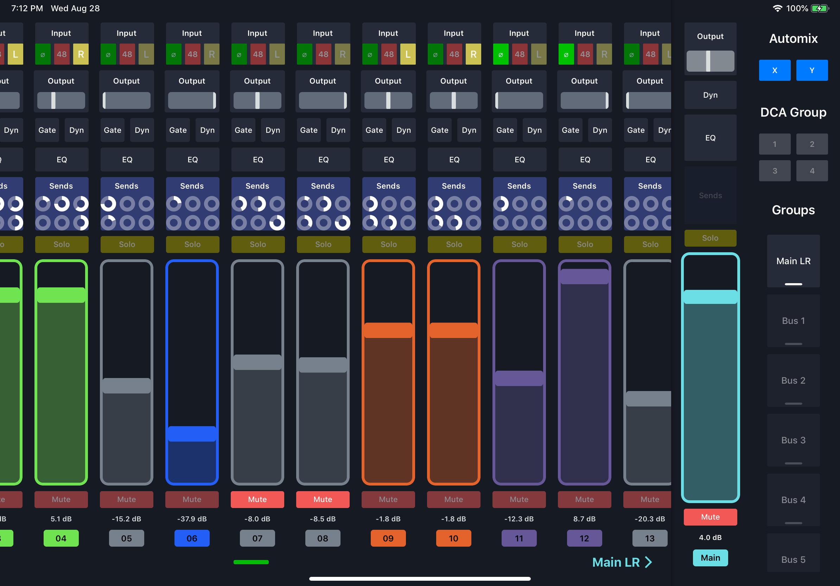Open the Input section of channel 05

pyautogui.click(x=127, y=33)
